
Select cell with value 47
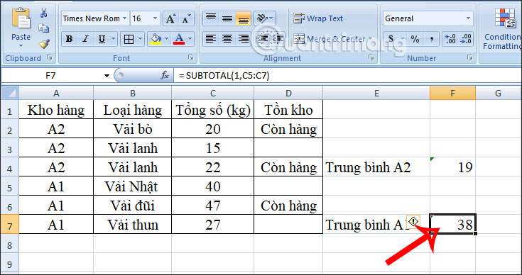pos(213,206)
